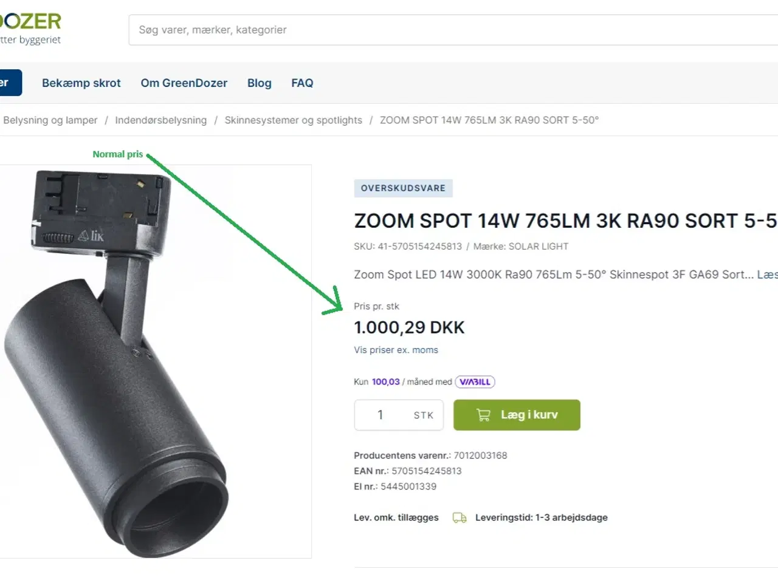Click the OVERSKUDSVARE badge

click(403, 188)
